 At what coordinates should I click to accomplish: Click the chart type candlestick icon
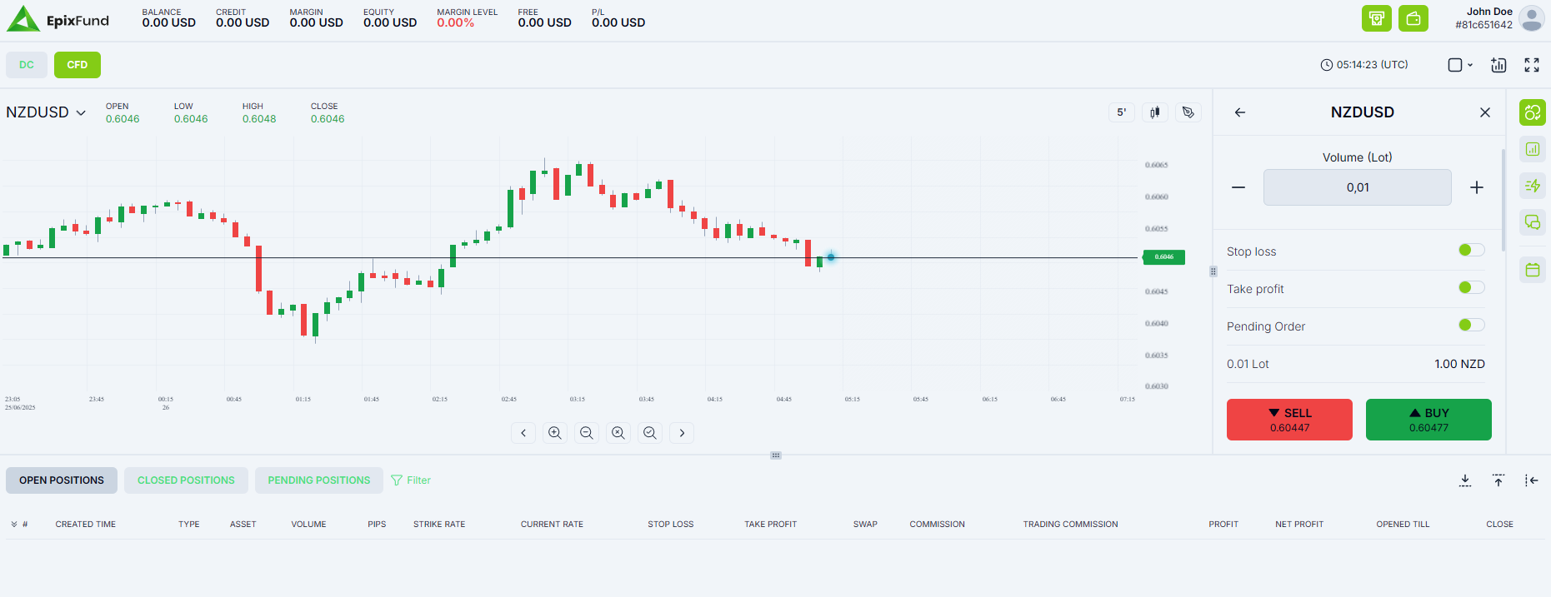(x=1154, y=112)
